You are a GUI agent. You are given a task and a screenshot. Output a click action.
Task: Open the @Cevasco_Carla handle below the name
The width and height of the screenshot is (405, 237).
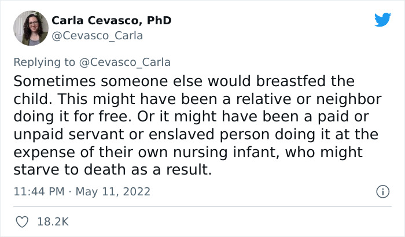pyautogui.click(x=97, y=36)
